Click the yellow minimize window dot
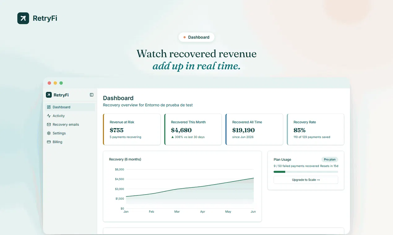This screenshot has width=393, height=235. 55,83
